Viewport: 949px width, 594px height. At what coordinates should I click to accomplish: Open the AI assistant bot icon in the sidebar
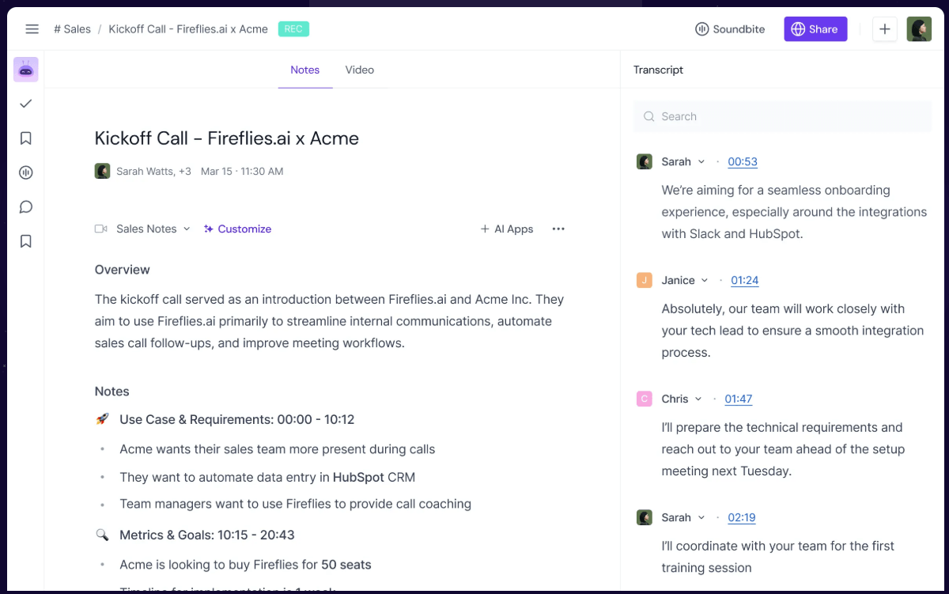click(26, 70)
